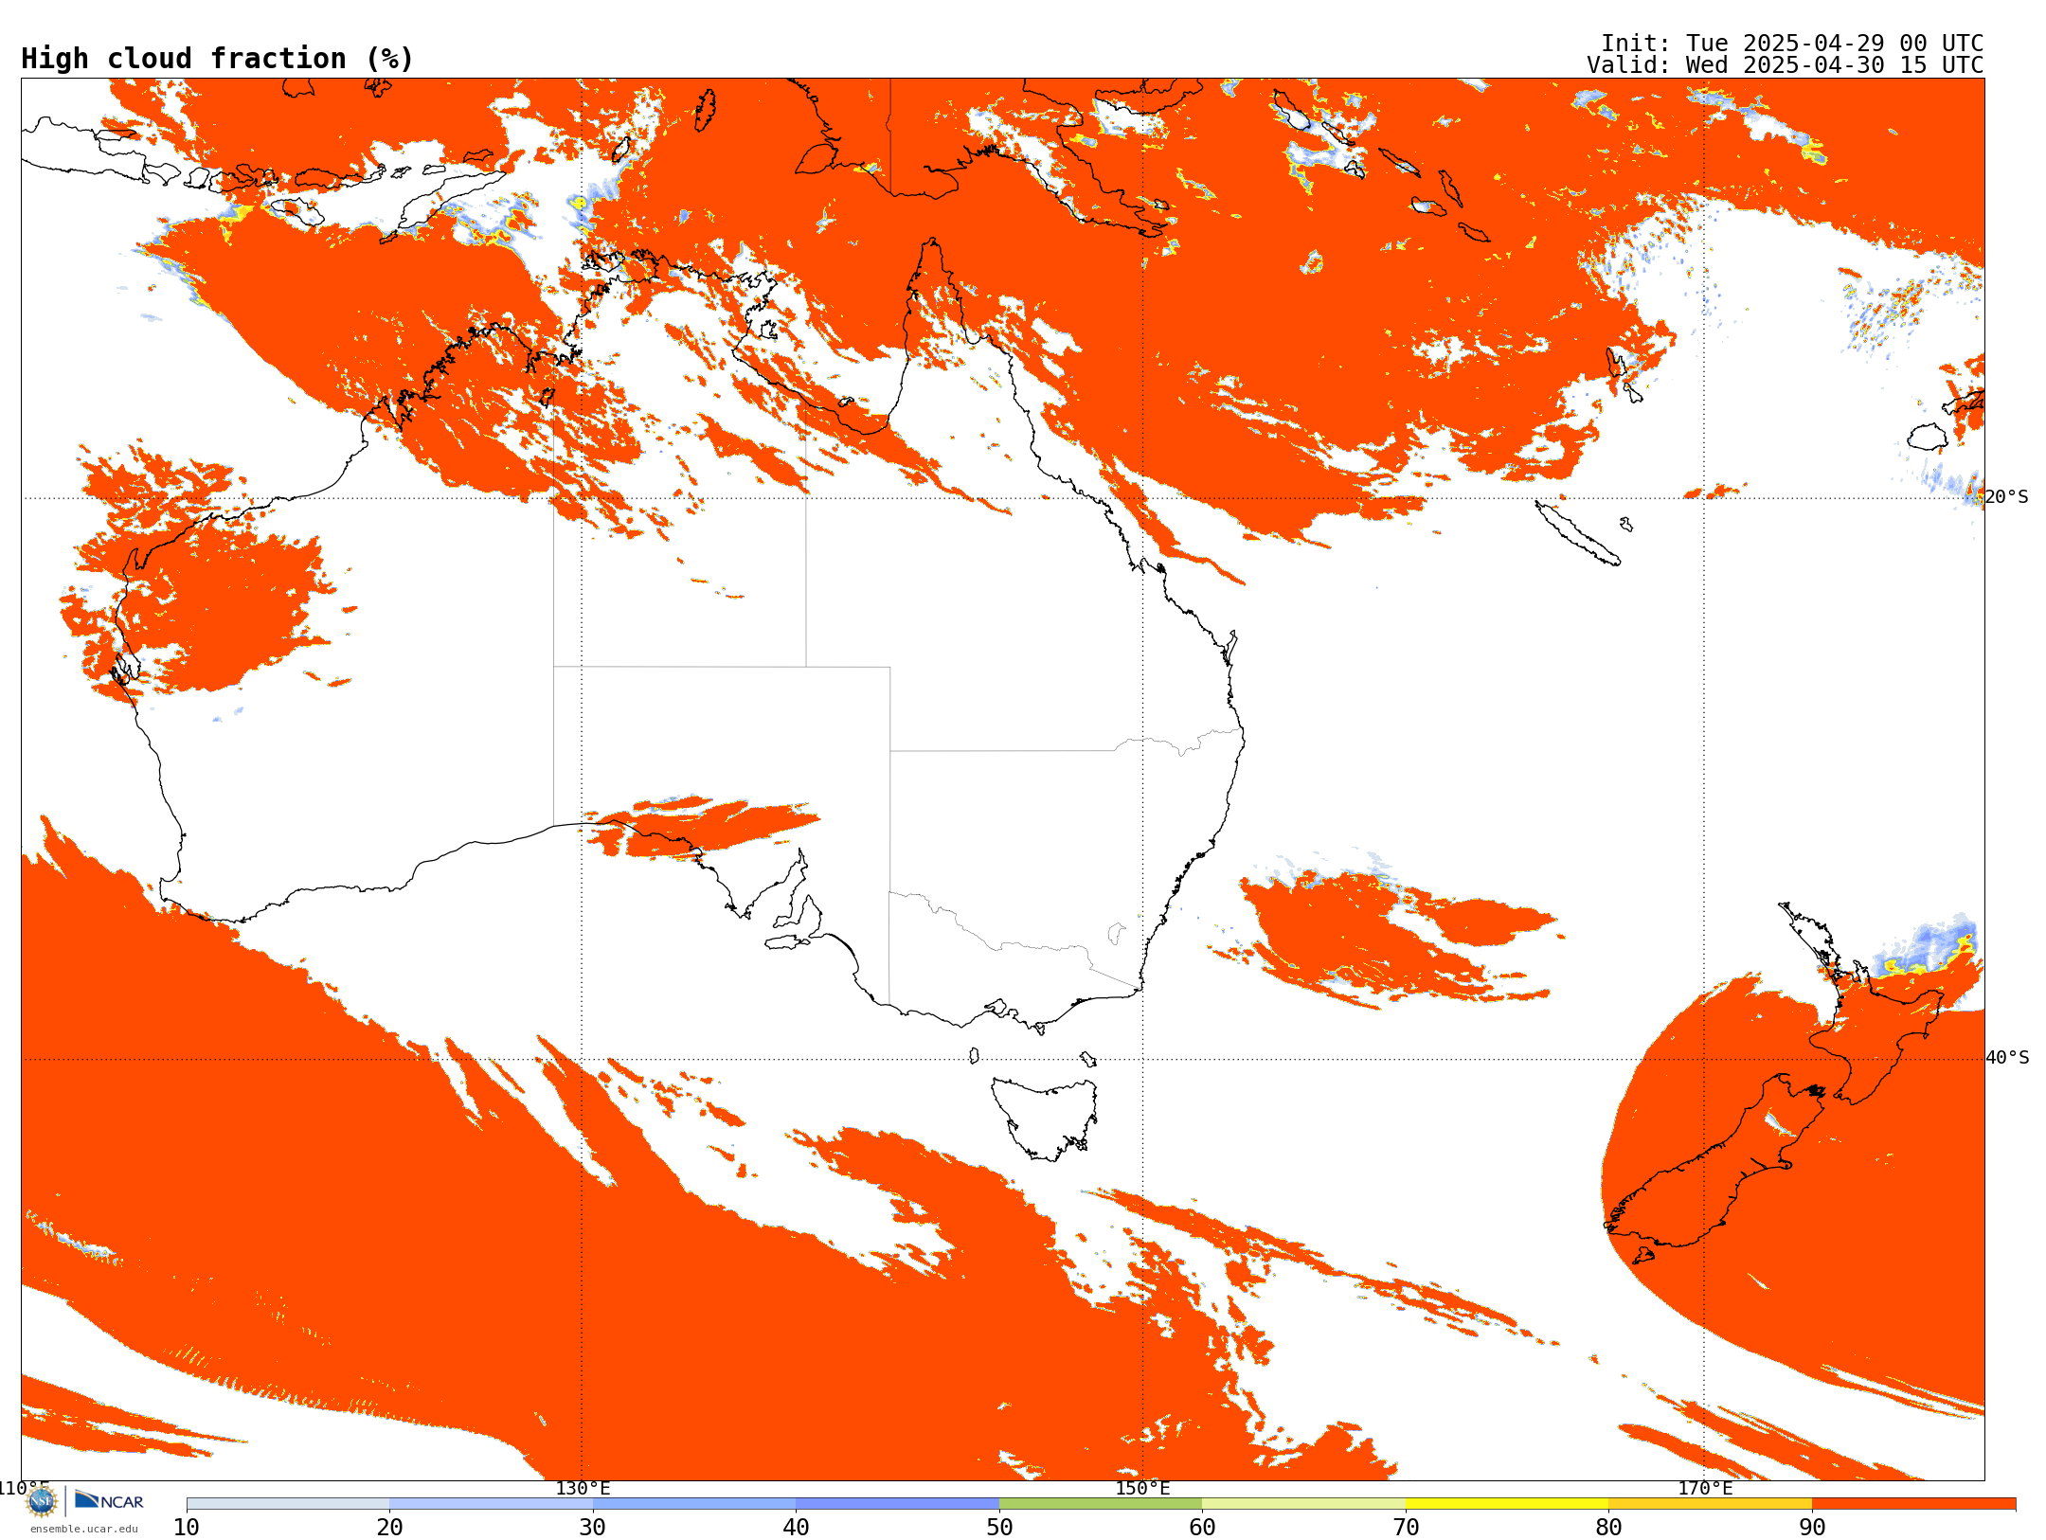Click the colorbar tick label 50
The width and height of the screenshot is (2046, 1540).
pyautogui.click(x=999, y=1528)
